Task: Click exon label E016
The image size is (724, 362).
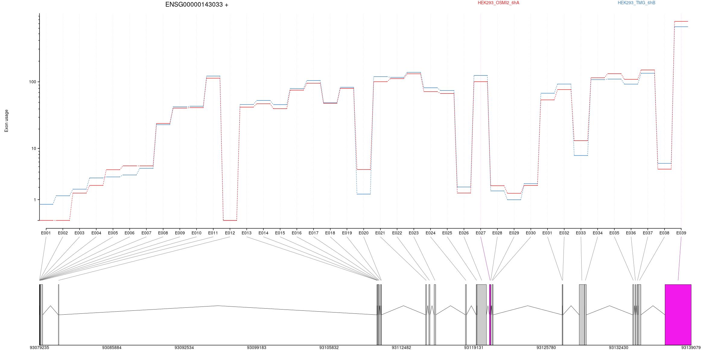Action: 297,233
